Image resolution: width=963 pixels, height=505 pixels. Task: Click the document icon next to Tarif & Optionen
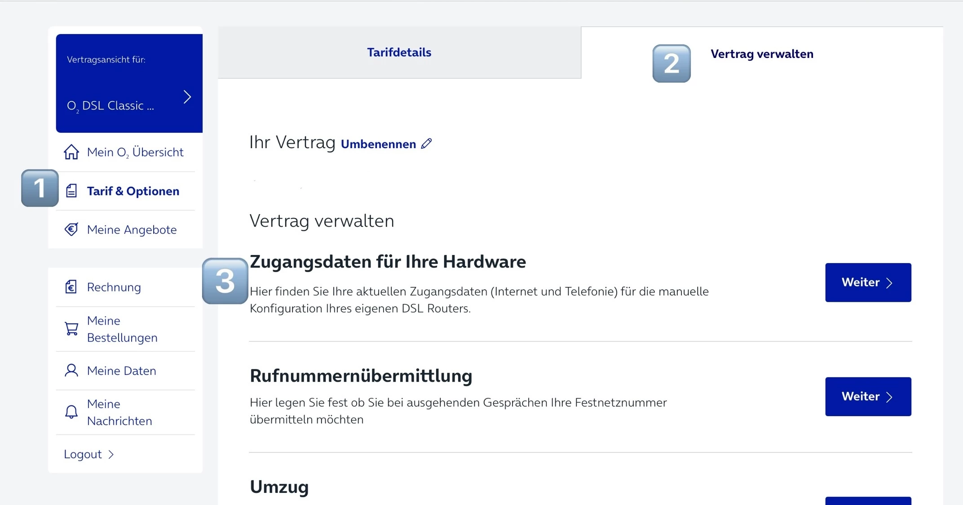tap(71, 191)
